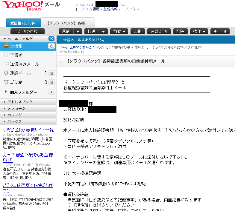Click the 返信 reply button

[x=66, y=31]
